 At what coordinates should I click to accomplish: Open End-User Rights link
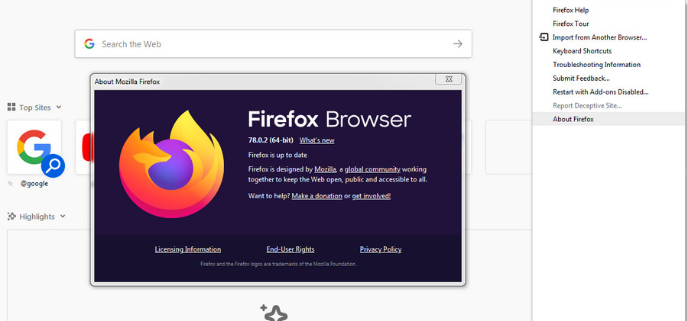[290, 249]
